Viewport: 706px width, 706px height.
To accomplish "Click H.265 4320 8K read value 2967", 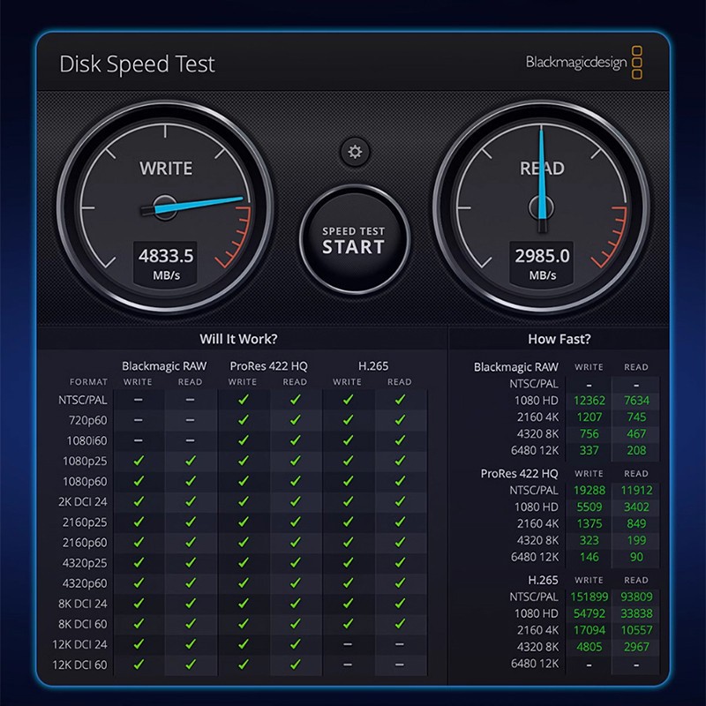I will (x=636, y=647).
